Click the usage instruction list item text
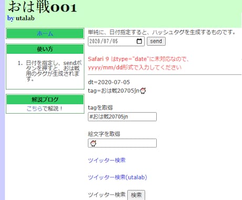242x200 pixels. (x=54, y=71)
